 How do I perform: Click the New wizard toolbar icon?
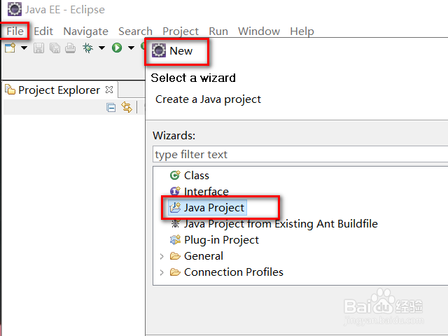point(10,48)
